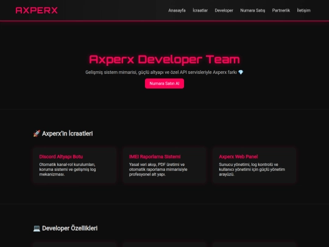The width and height of the screenshot is (329, 247).
Task: Click the IMEI card description about PDF üretimi
Action: (x=158, y=170)
